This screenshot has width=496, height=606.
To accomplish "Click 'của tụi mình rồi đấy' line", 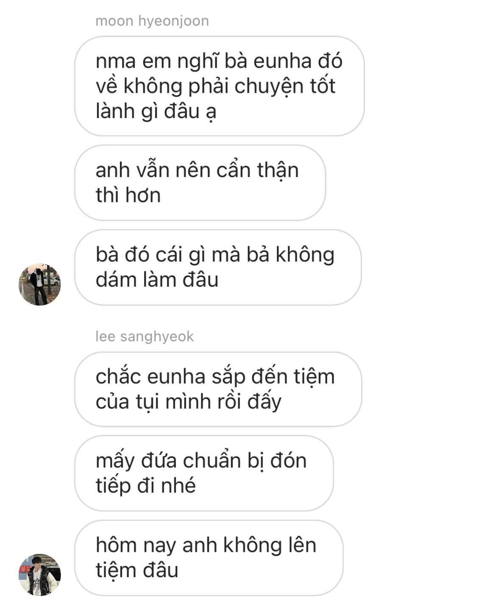I will [x=189, y=402].
